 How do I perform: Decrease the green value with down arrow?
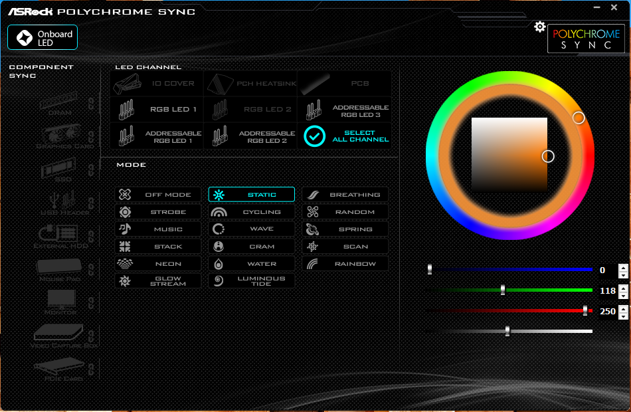click(x=623, y=296)
